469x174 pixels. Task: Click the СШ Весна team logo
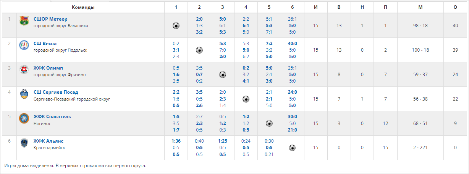(x=24, y=45)
